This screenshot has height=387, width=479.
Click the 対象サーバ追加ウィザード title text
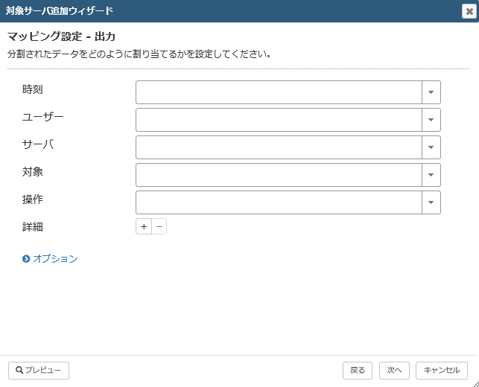pos(60,11)
